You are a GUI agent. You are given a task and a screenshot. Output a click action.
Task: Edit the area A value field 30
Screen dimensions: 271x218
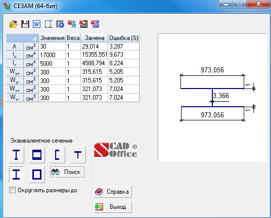52,47
